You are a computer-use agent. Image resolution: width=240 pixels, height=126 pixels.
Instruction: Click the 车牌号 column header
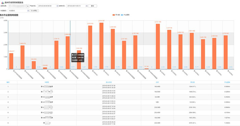pos(47,82)
